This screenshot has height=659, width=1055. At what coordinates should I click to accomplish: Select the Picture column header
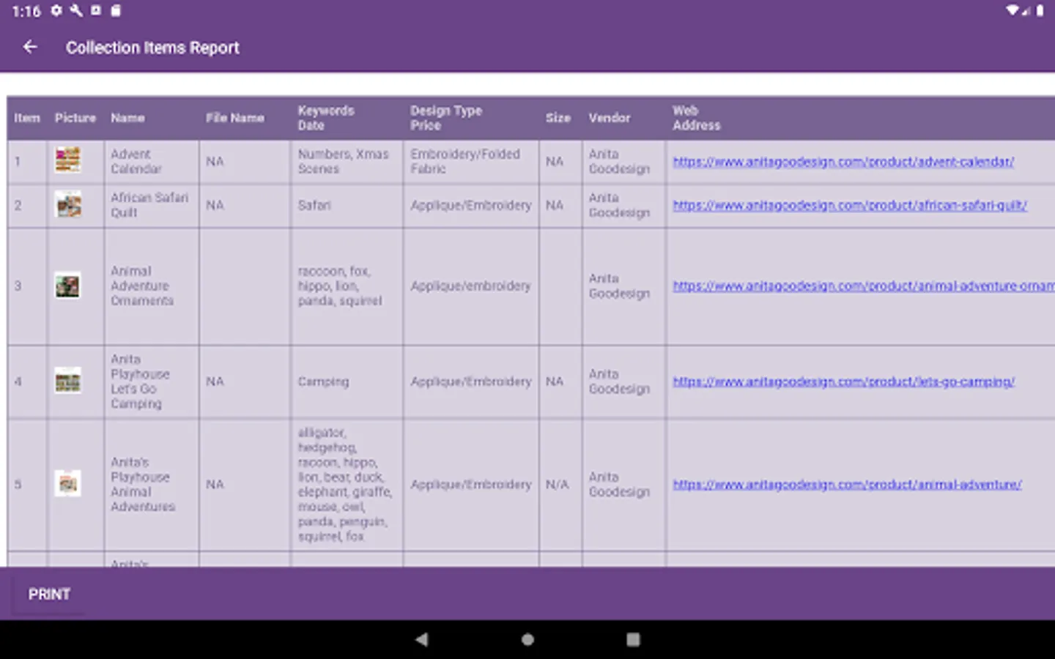[75, 118]
